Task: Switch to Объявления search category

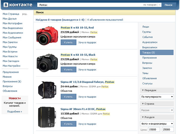Action: point(149,78)
